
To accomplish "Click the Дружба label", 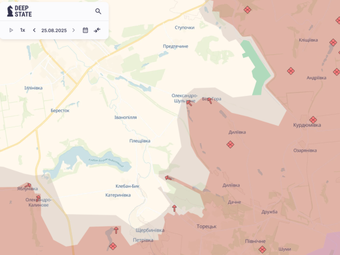I will (269, 212).
